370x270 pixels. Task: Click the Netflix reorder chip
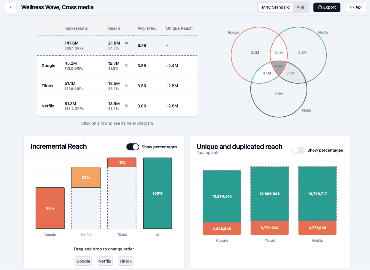point(104,261)
